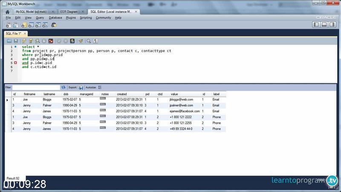Image resolution: width=341 pixels, height=192 pixels.
Task: Click the explain query magnifier icon
Action: click(x=38, y=41)
